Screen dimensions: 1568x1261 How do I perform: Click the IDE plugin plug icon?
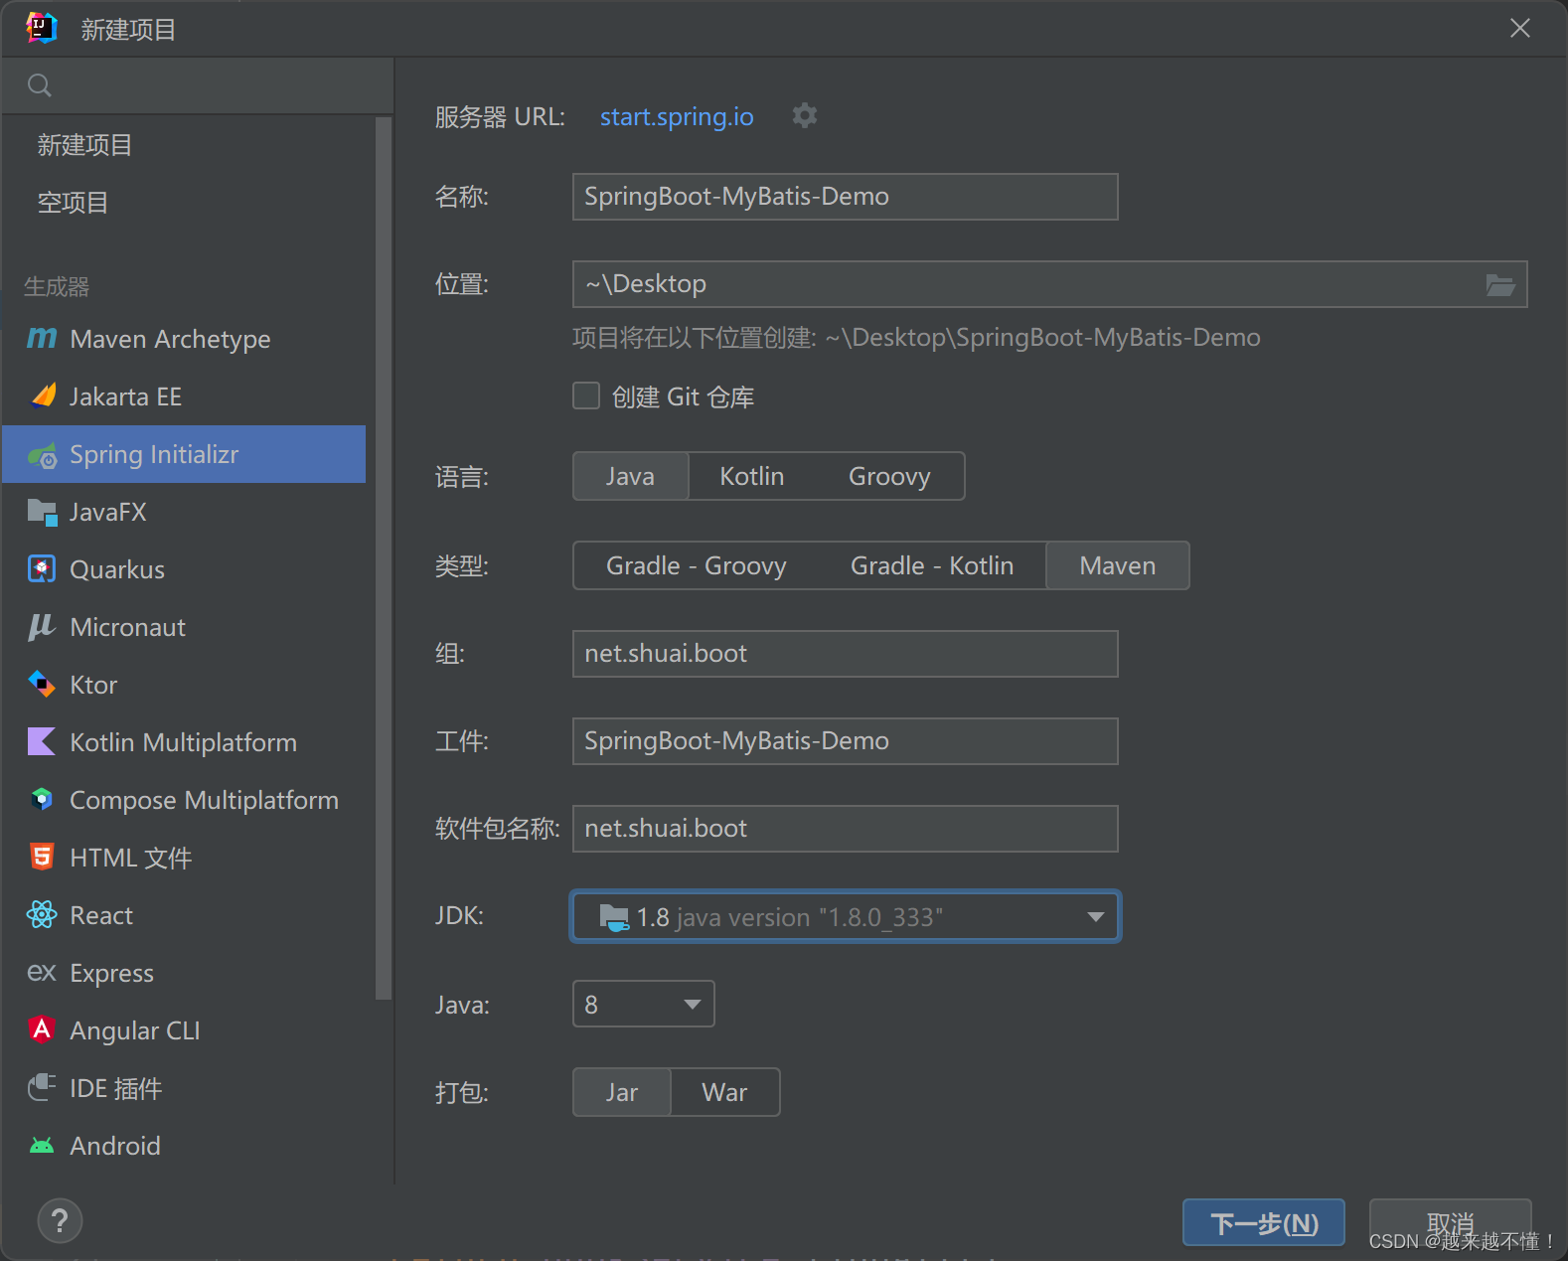[42, 1088]
